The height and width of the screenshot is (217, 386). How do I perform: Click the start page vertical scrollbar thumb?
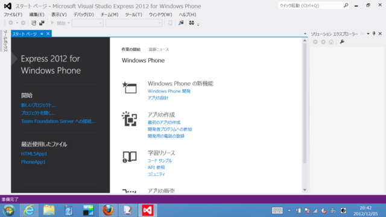coord(305,103)
